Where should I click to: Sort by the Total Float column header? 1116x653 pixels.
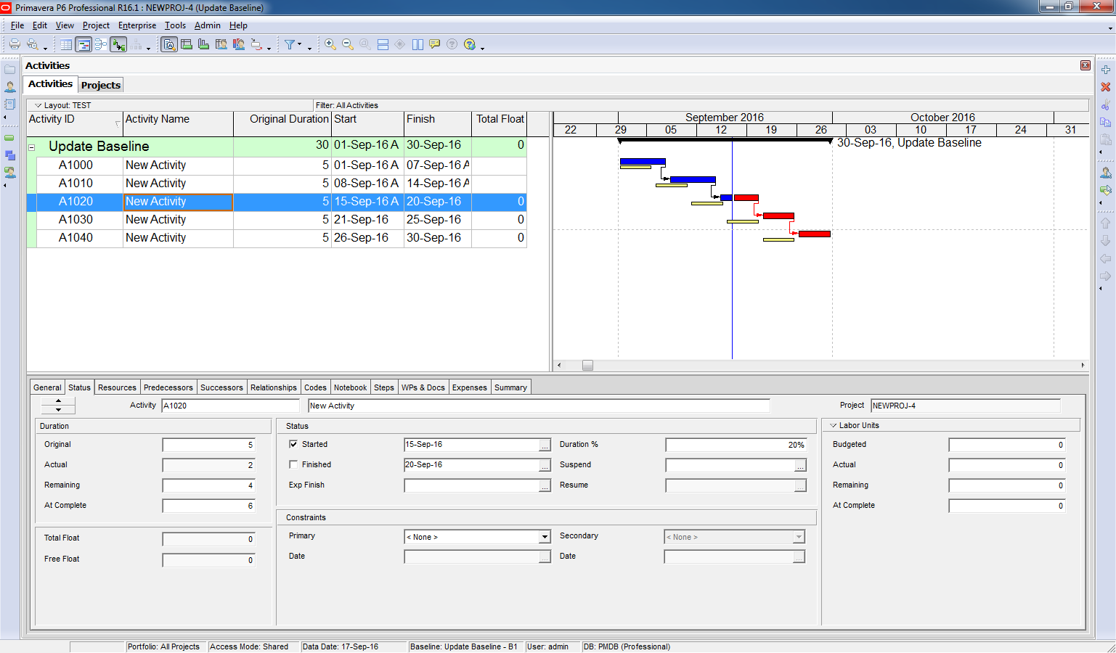(x=499, y=120)
